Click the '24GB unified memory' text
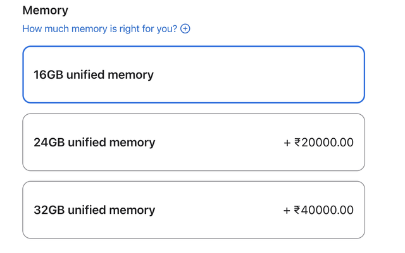Image resolution: width=405 pixels, height=253 pixels. [94, 142]
